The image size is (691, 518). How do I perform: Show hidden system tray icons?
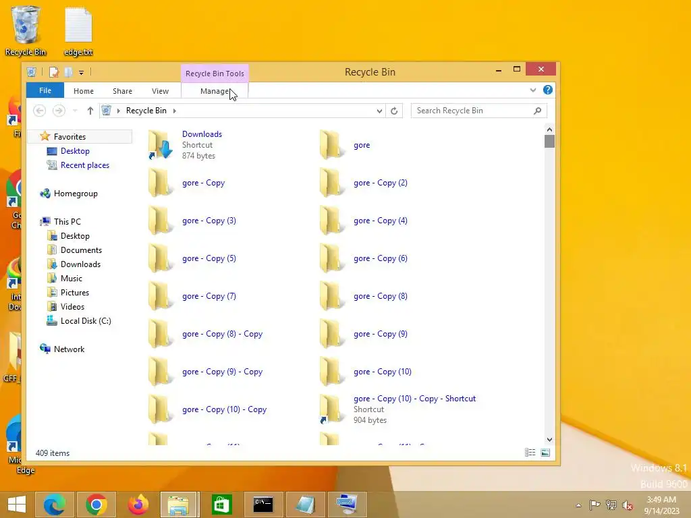pos(578,505)
